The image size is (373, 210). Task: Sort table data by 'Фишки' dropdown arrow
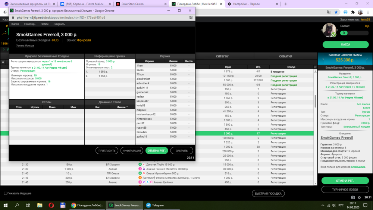127,107
